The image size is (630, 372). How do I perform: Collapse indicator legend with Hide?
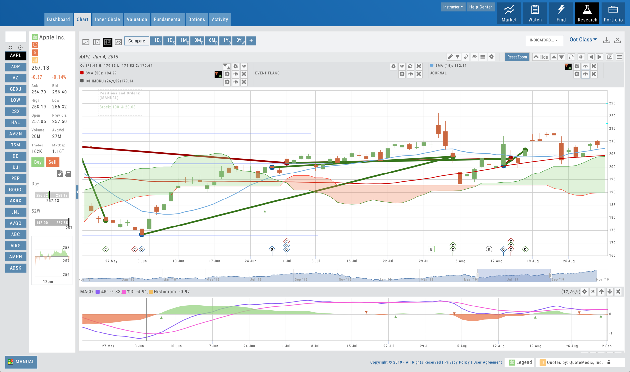(541, 57)
